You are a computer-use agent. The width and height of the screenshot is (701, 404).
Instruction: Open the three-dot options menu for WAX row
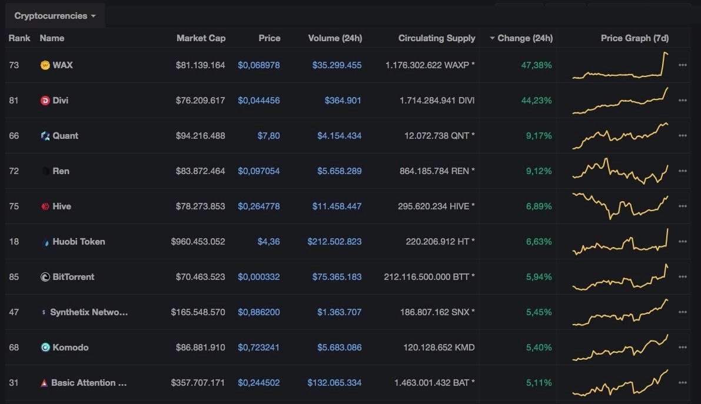click(682, 65)
